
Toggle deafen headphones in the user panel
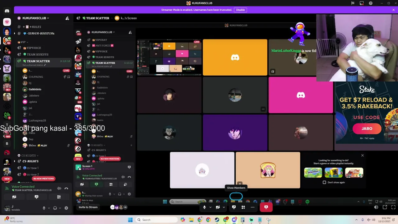point(55,208)
